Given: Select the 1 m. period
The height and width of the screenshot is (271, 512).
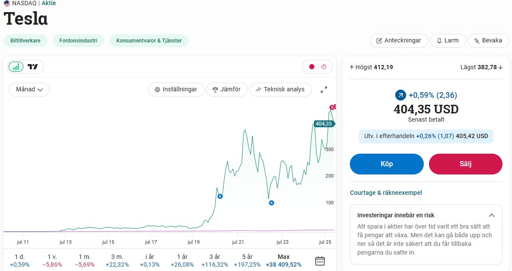Looking at the screenshot, I should tap(85, 261).
